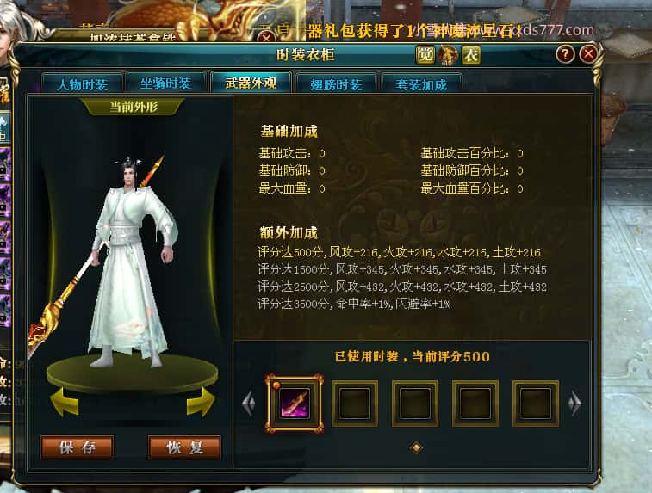Rotate character right with yellow arrow

pos(201,402)
